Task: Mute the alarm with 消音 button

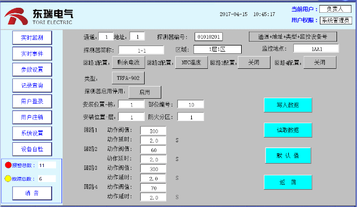Action: (32, 193)
